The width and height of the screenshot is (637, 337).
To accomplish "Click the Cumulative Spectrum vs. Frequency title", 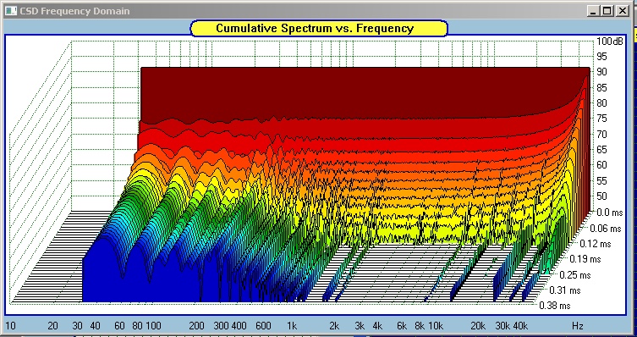I will [315, 29].
